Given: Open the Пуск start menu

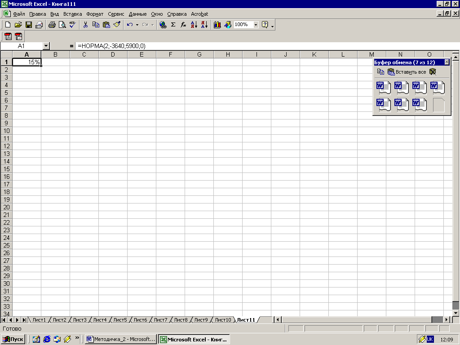Looking at the screenshot, I should click(x=13, y=339).
